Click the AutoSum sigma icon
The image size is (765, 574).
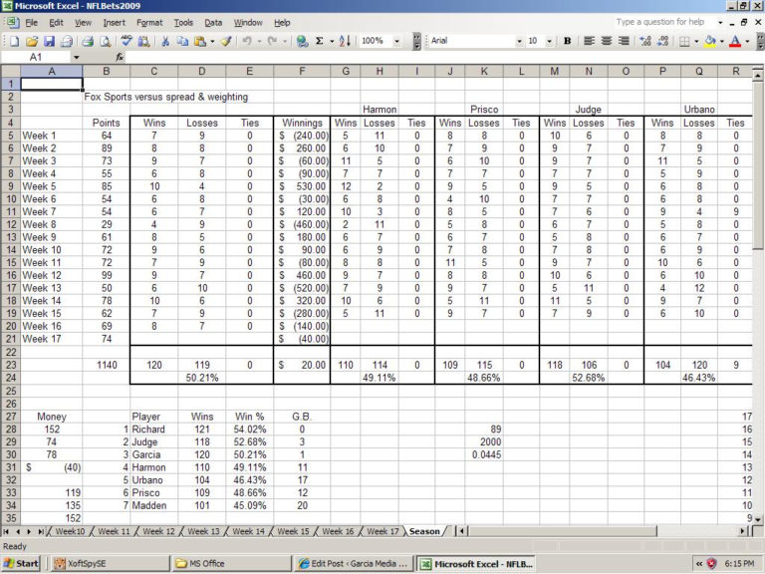(x=319, y=42)
